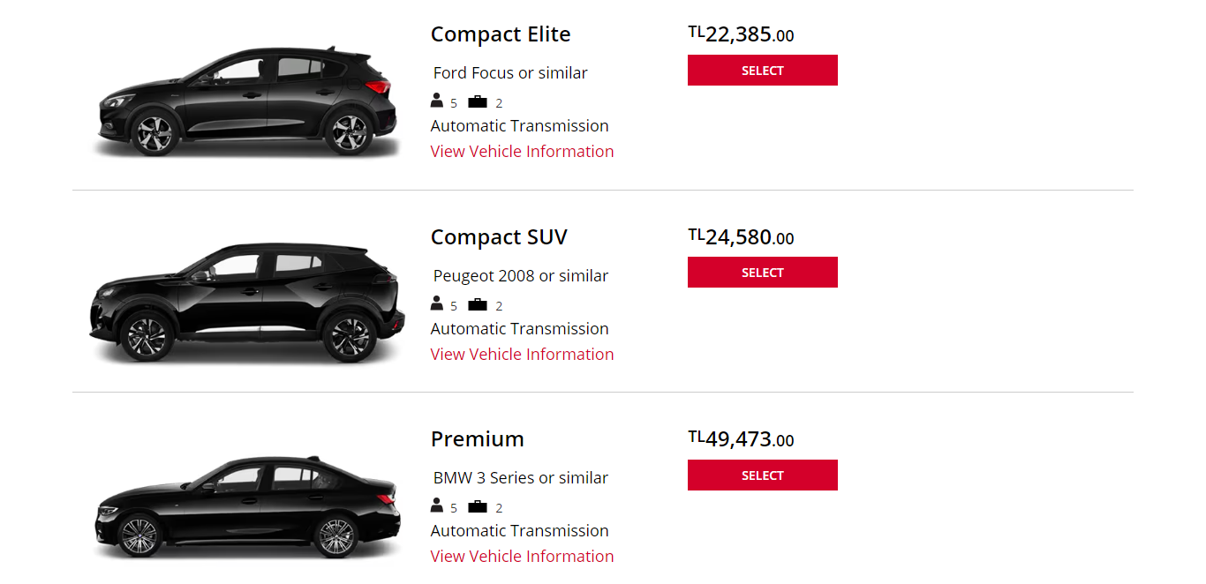This screenshot has width=1206, height=584.
Task: Click the Premium category heading
Action: point(478,439)
